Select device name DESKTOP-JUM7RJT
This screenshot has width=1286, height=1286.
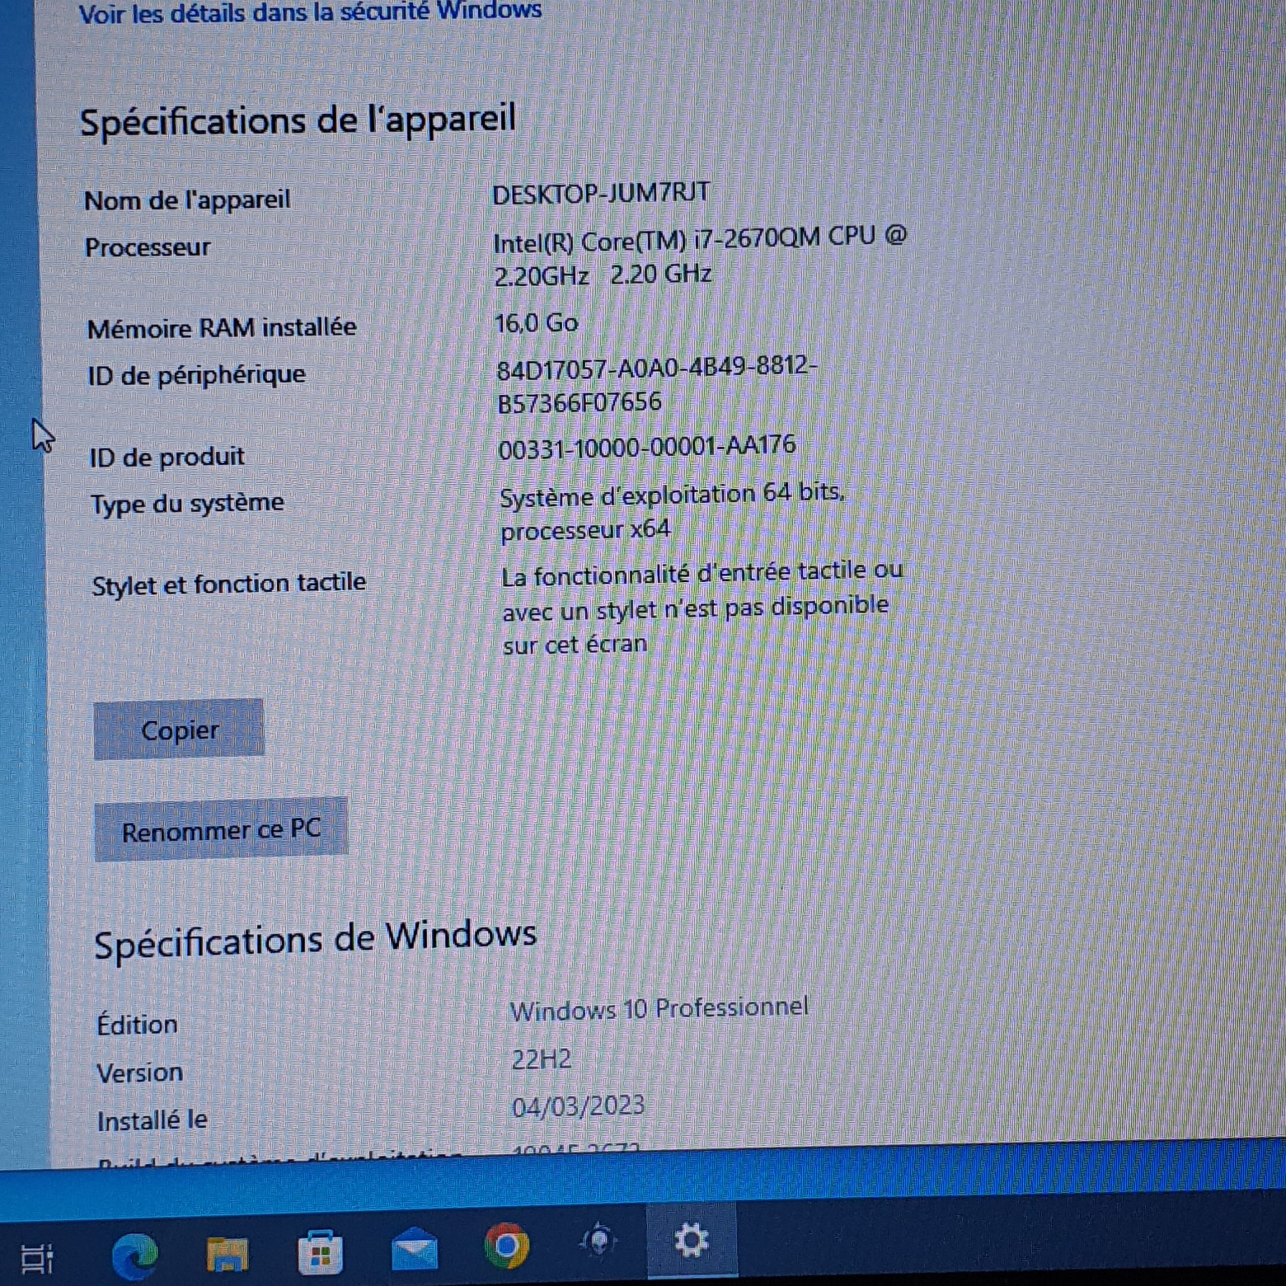(601, 193)
